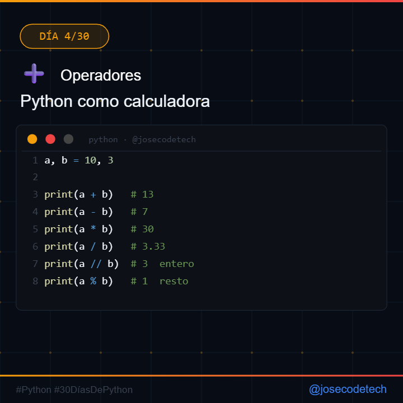The image size is (403, 403).
Task: Click the print(a - b) line
Action: pos(96,212)
